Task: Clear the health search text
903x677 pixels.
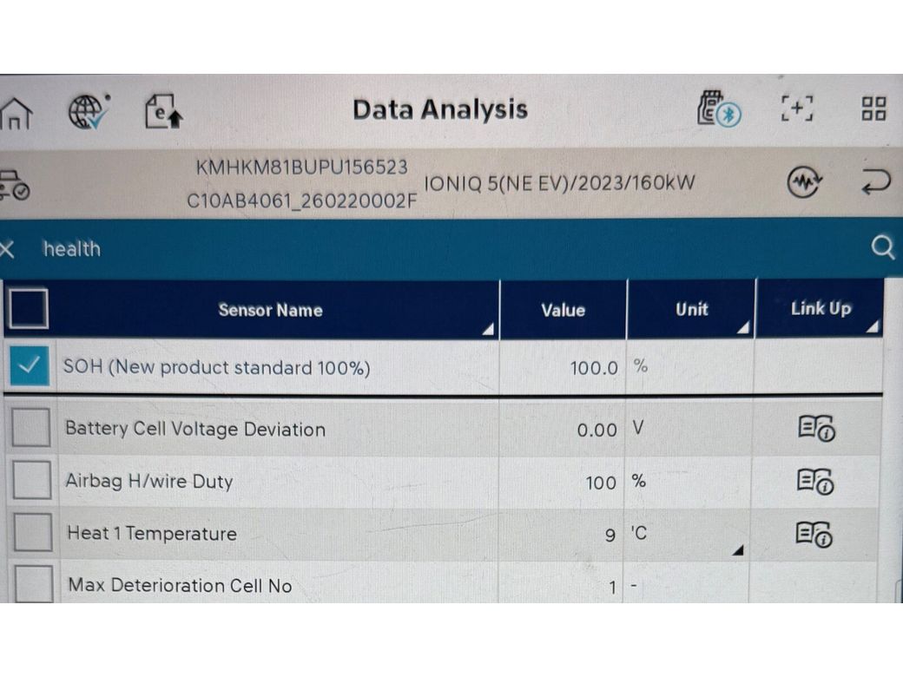Action: click(x=8, y=250)
